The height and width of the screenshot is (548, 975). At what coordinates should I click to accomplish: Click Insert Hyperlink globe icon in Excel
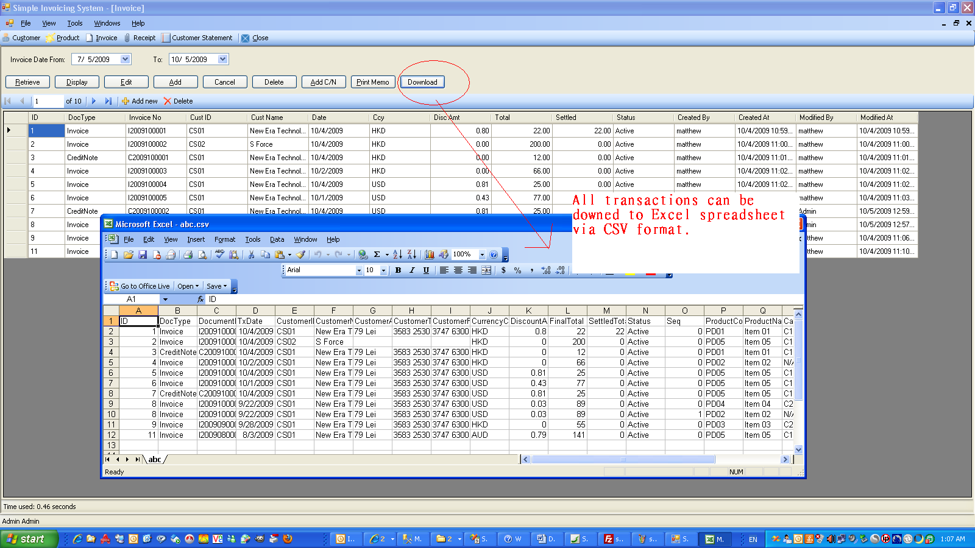click(363, 255)
